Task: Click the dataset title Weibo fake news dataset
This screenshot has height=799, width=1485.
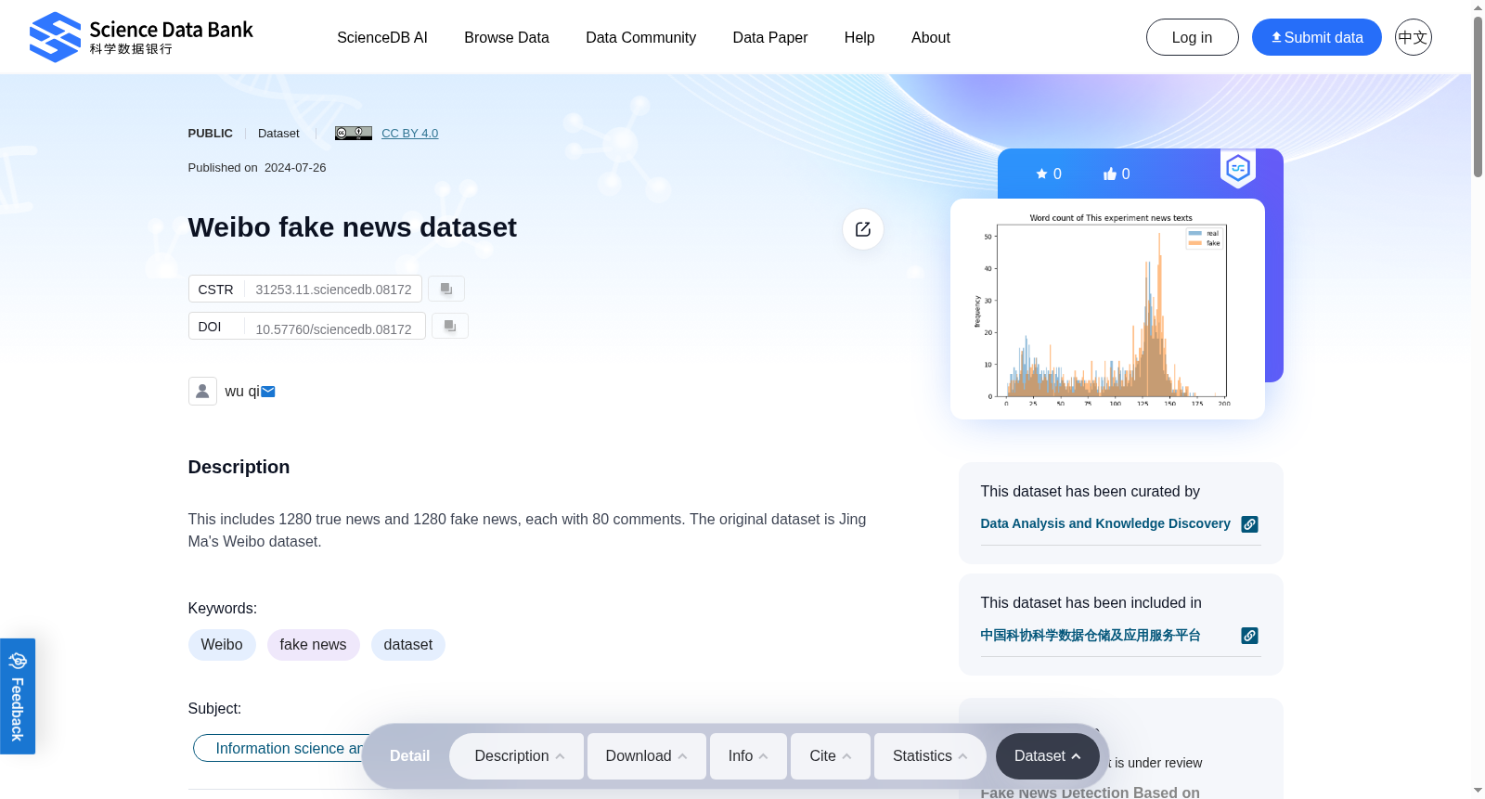Action: [353, 227]
